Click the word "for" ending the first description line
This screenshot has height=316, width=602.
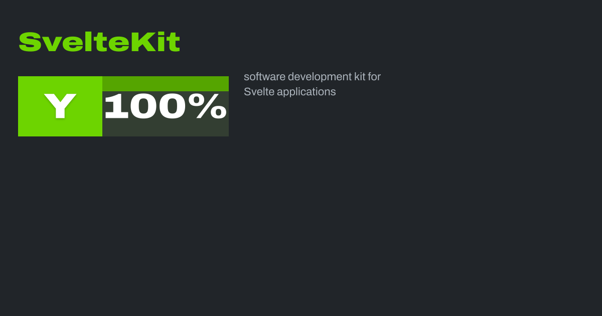[374, 77]
